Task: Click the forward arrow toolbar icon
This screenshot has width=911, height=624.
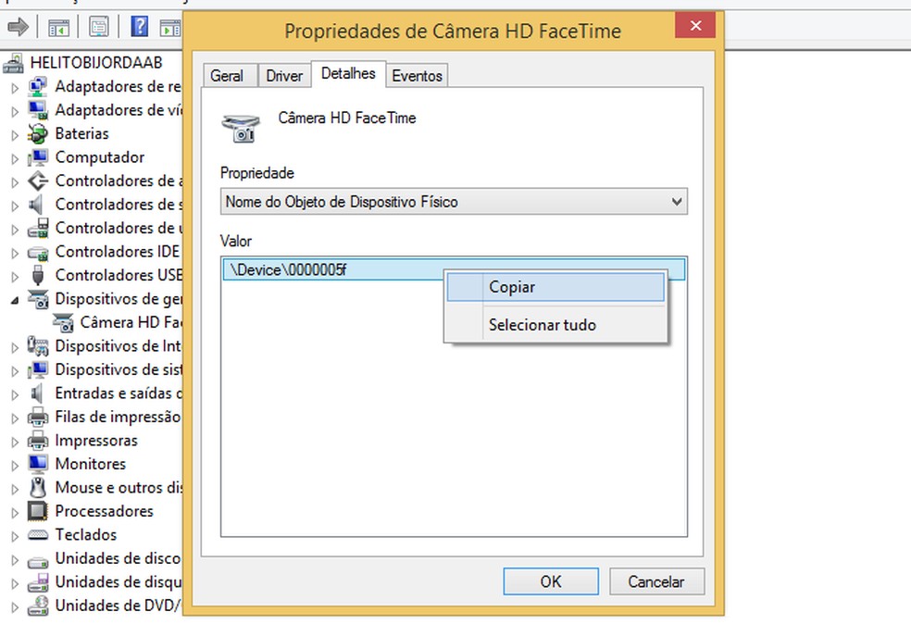Action: pyautogui.click(x=17, y=27)
